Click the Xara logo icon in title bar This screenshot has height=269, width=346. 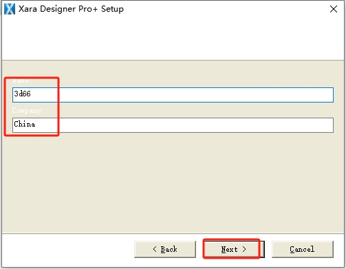[x=10, y=9]
